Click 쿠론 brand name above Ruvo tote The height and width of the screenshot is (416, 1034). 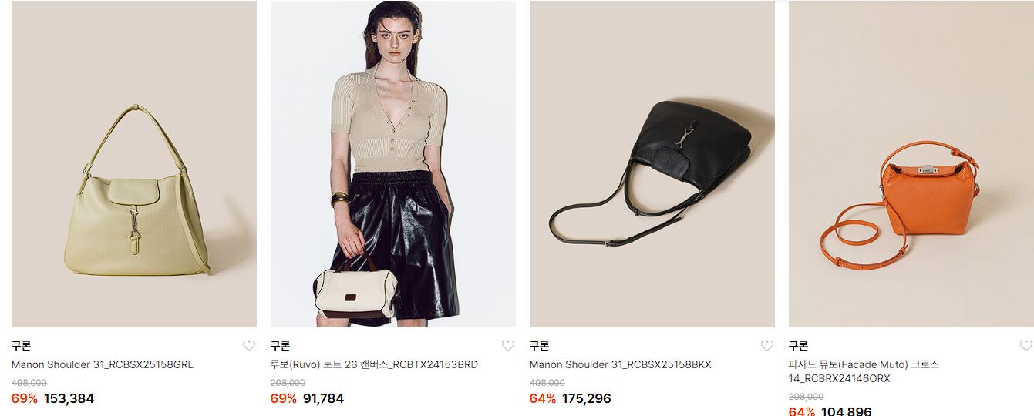click(281, 346)
